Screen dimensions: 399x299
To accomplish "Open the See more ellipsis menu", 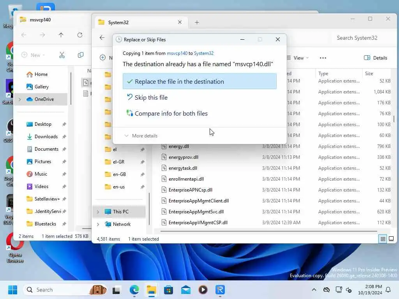I will pos(323,58).
